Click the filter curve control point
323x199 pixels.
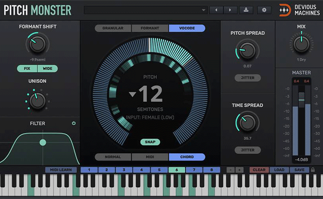tap(43, 142)
